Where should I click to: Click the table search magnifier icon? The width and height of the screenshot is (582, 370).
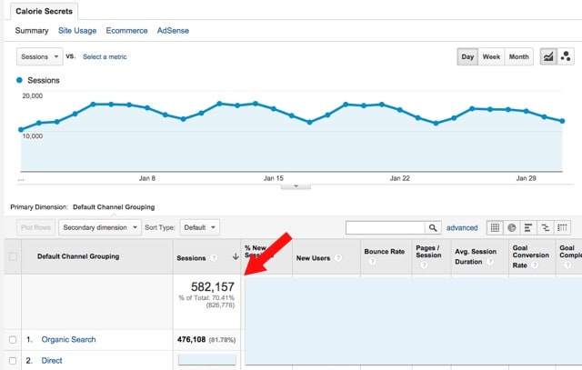(x=432, y=227)
